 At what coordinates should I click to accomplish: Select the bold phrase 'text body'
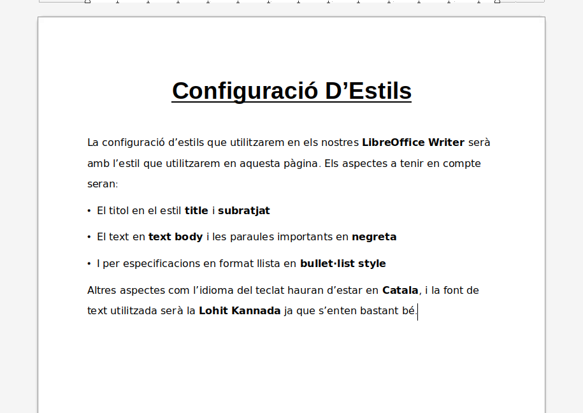tap(175, 237)
